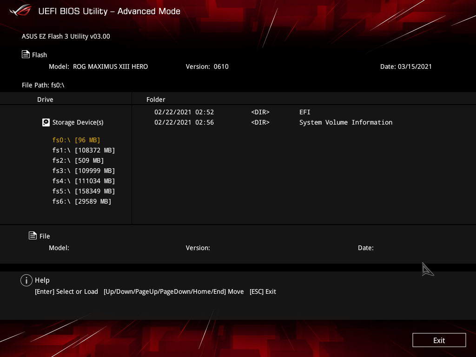Image resolution: width=476 pixels, height=357 pixels.
Task: Select drive fs5:\ [158349 MB]
Action: click(84, 191)
